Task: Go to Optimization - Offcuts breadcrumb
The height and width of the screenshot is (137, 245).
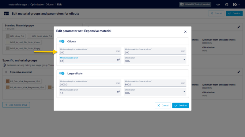Action: click(42, 5)
